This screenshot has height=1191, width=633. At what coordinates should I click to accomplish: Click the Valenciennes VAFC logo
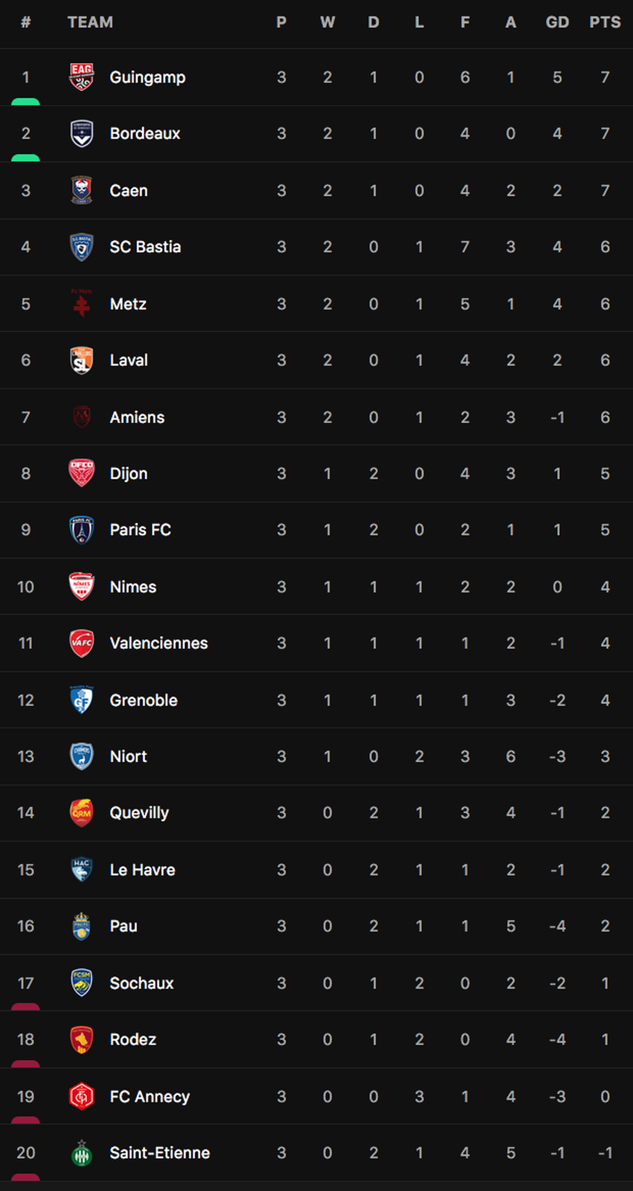coord(81,643)
